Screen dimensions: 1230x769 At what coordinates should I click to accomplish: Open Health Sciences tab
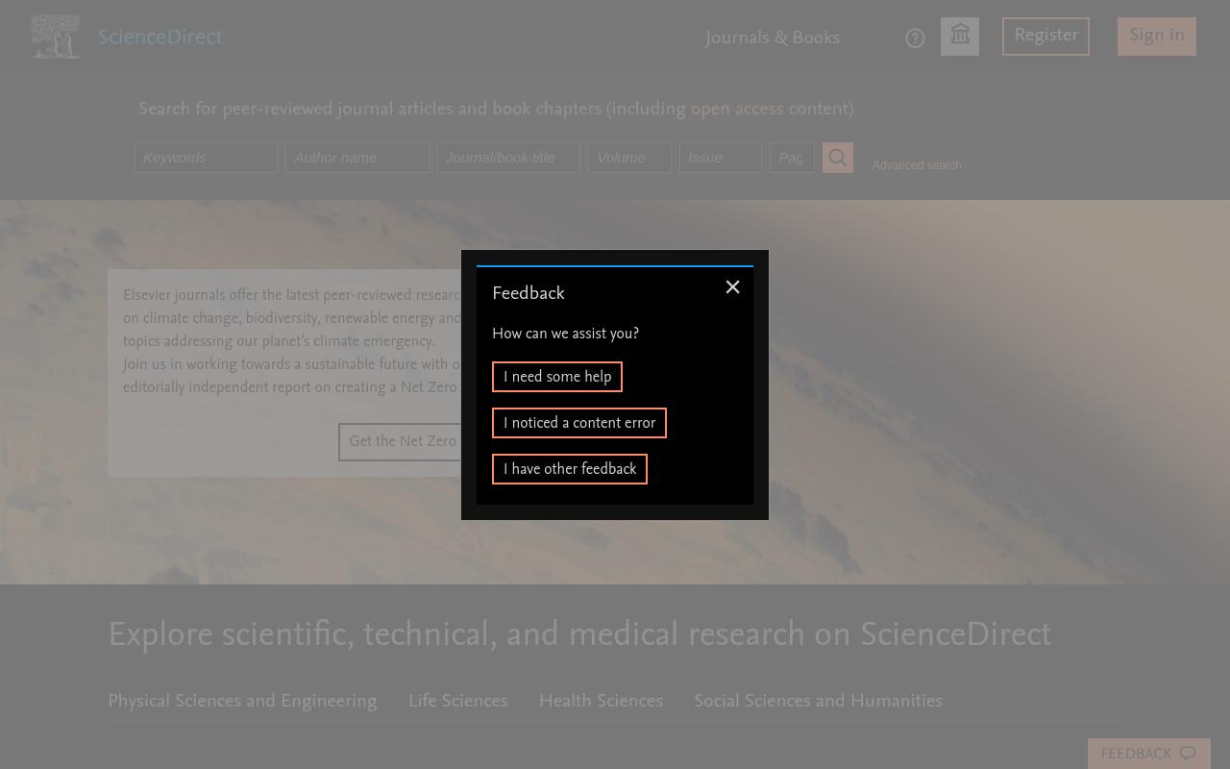point(601,702)
